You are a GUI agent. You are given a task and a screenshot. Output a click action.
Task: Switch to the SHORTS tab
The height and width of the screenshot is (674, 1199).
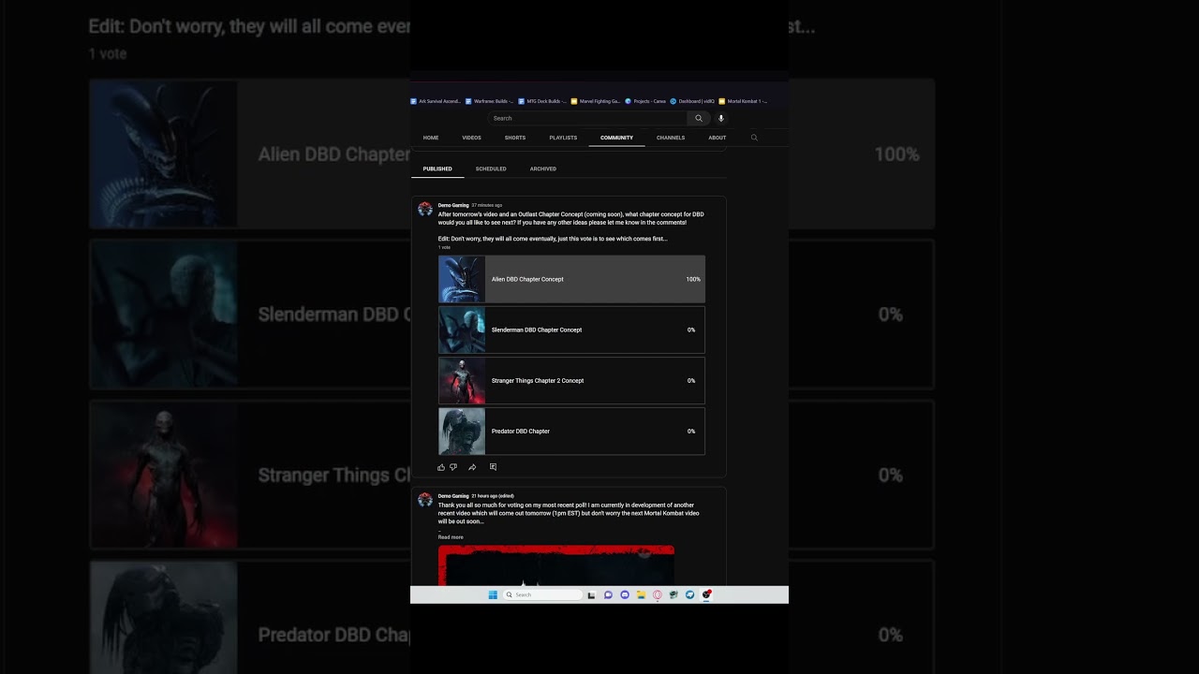[x=515, y=138]
